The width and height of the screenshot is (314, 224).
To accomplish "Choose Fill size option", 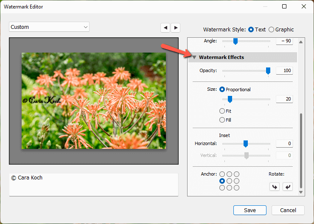I will tap(222, 120).
